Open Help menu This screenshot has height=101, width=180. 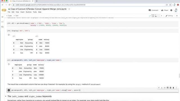40,12
